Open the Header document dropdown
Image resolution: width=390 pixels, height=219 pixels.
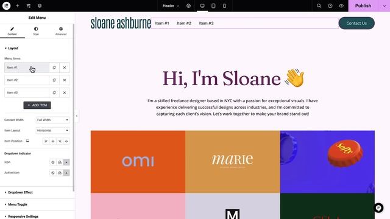point(171,5)
